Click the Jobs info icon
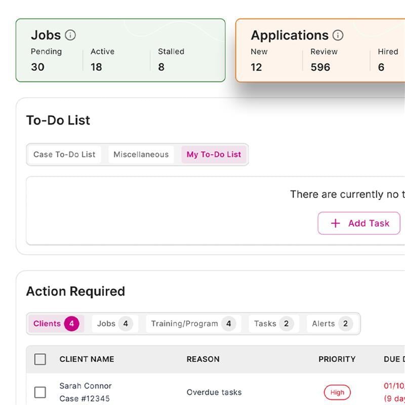The height and width of the screenshot is (405, 405). click(71, 35)
